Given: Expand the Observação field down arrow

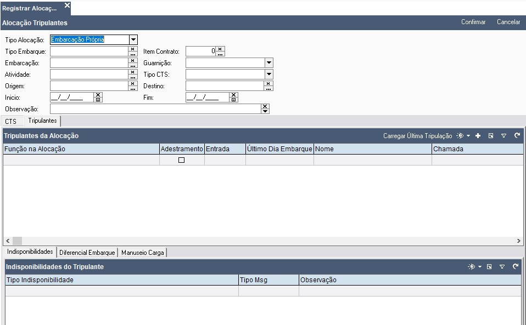Looking at the screenshot, I should click(265, 111).
